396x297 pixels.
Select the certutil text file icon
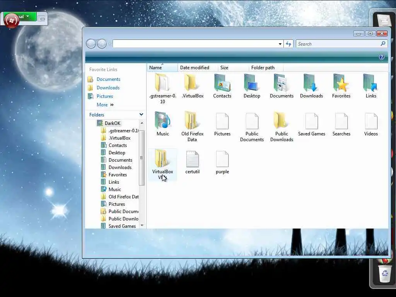point(193,159)
